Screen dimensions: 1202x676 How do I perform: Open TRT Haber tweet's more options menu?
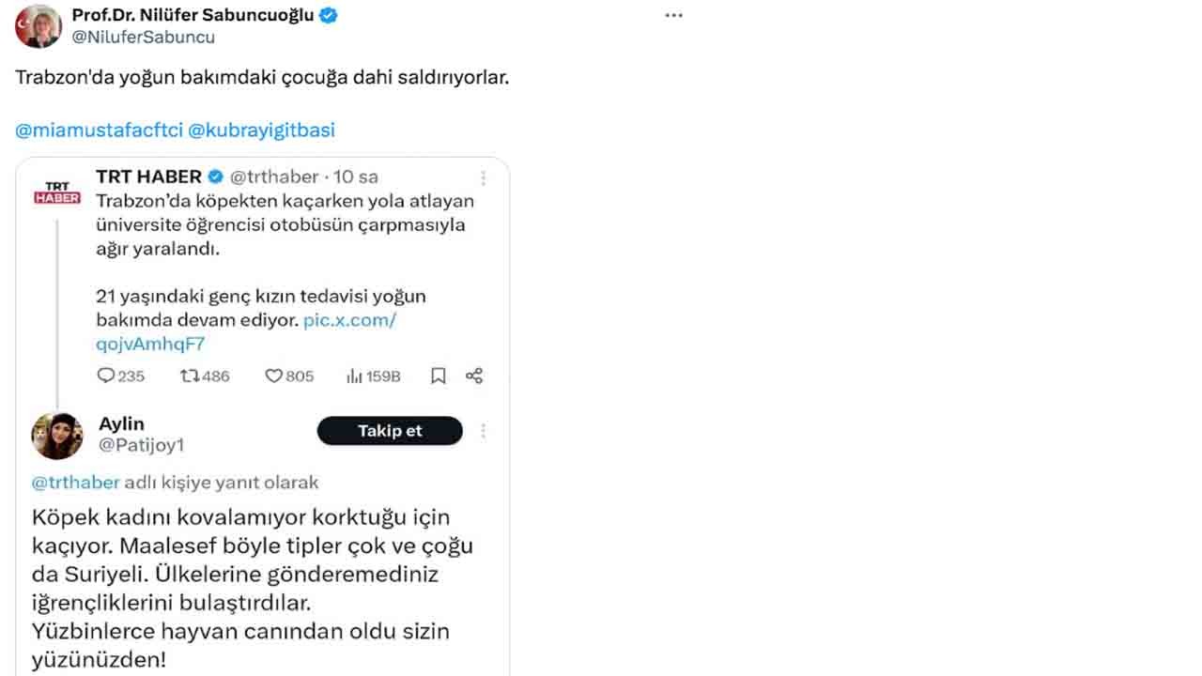point(484,177)
